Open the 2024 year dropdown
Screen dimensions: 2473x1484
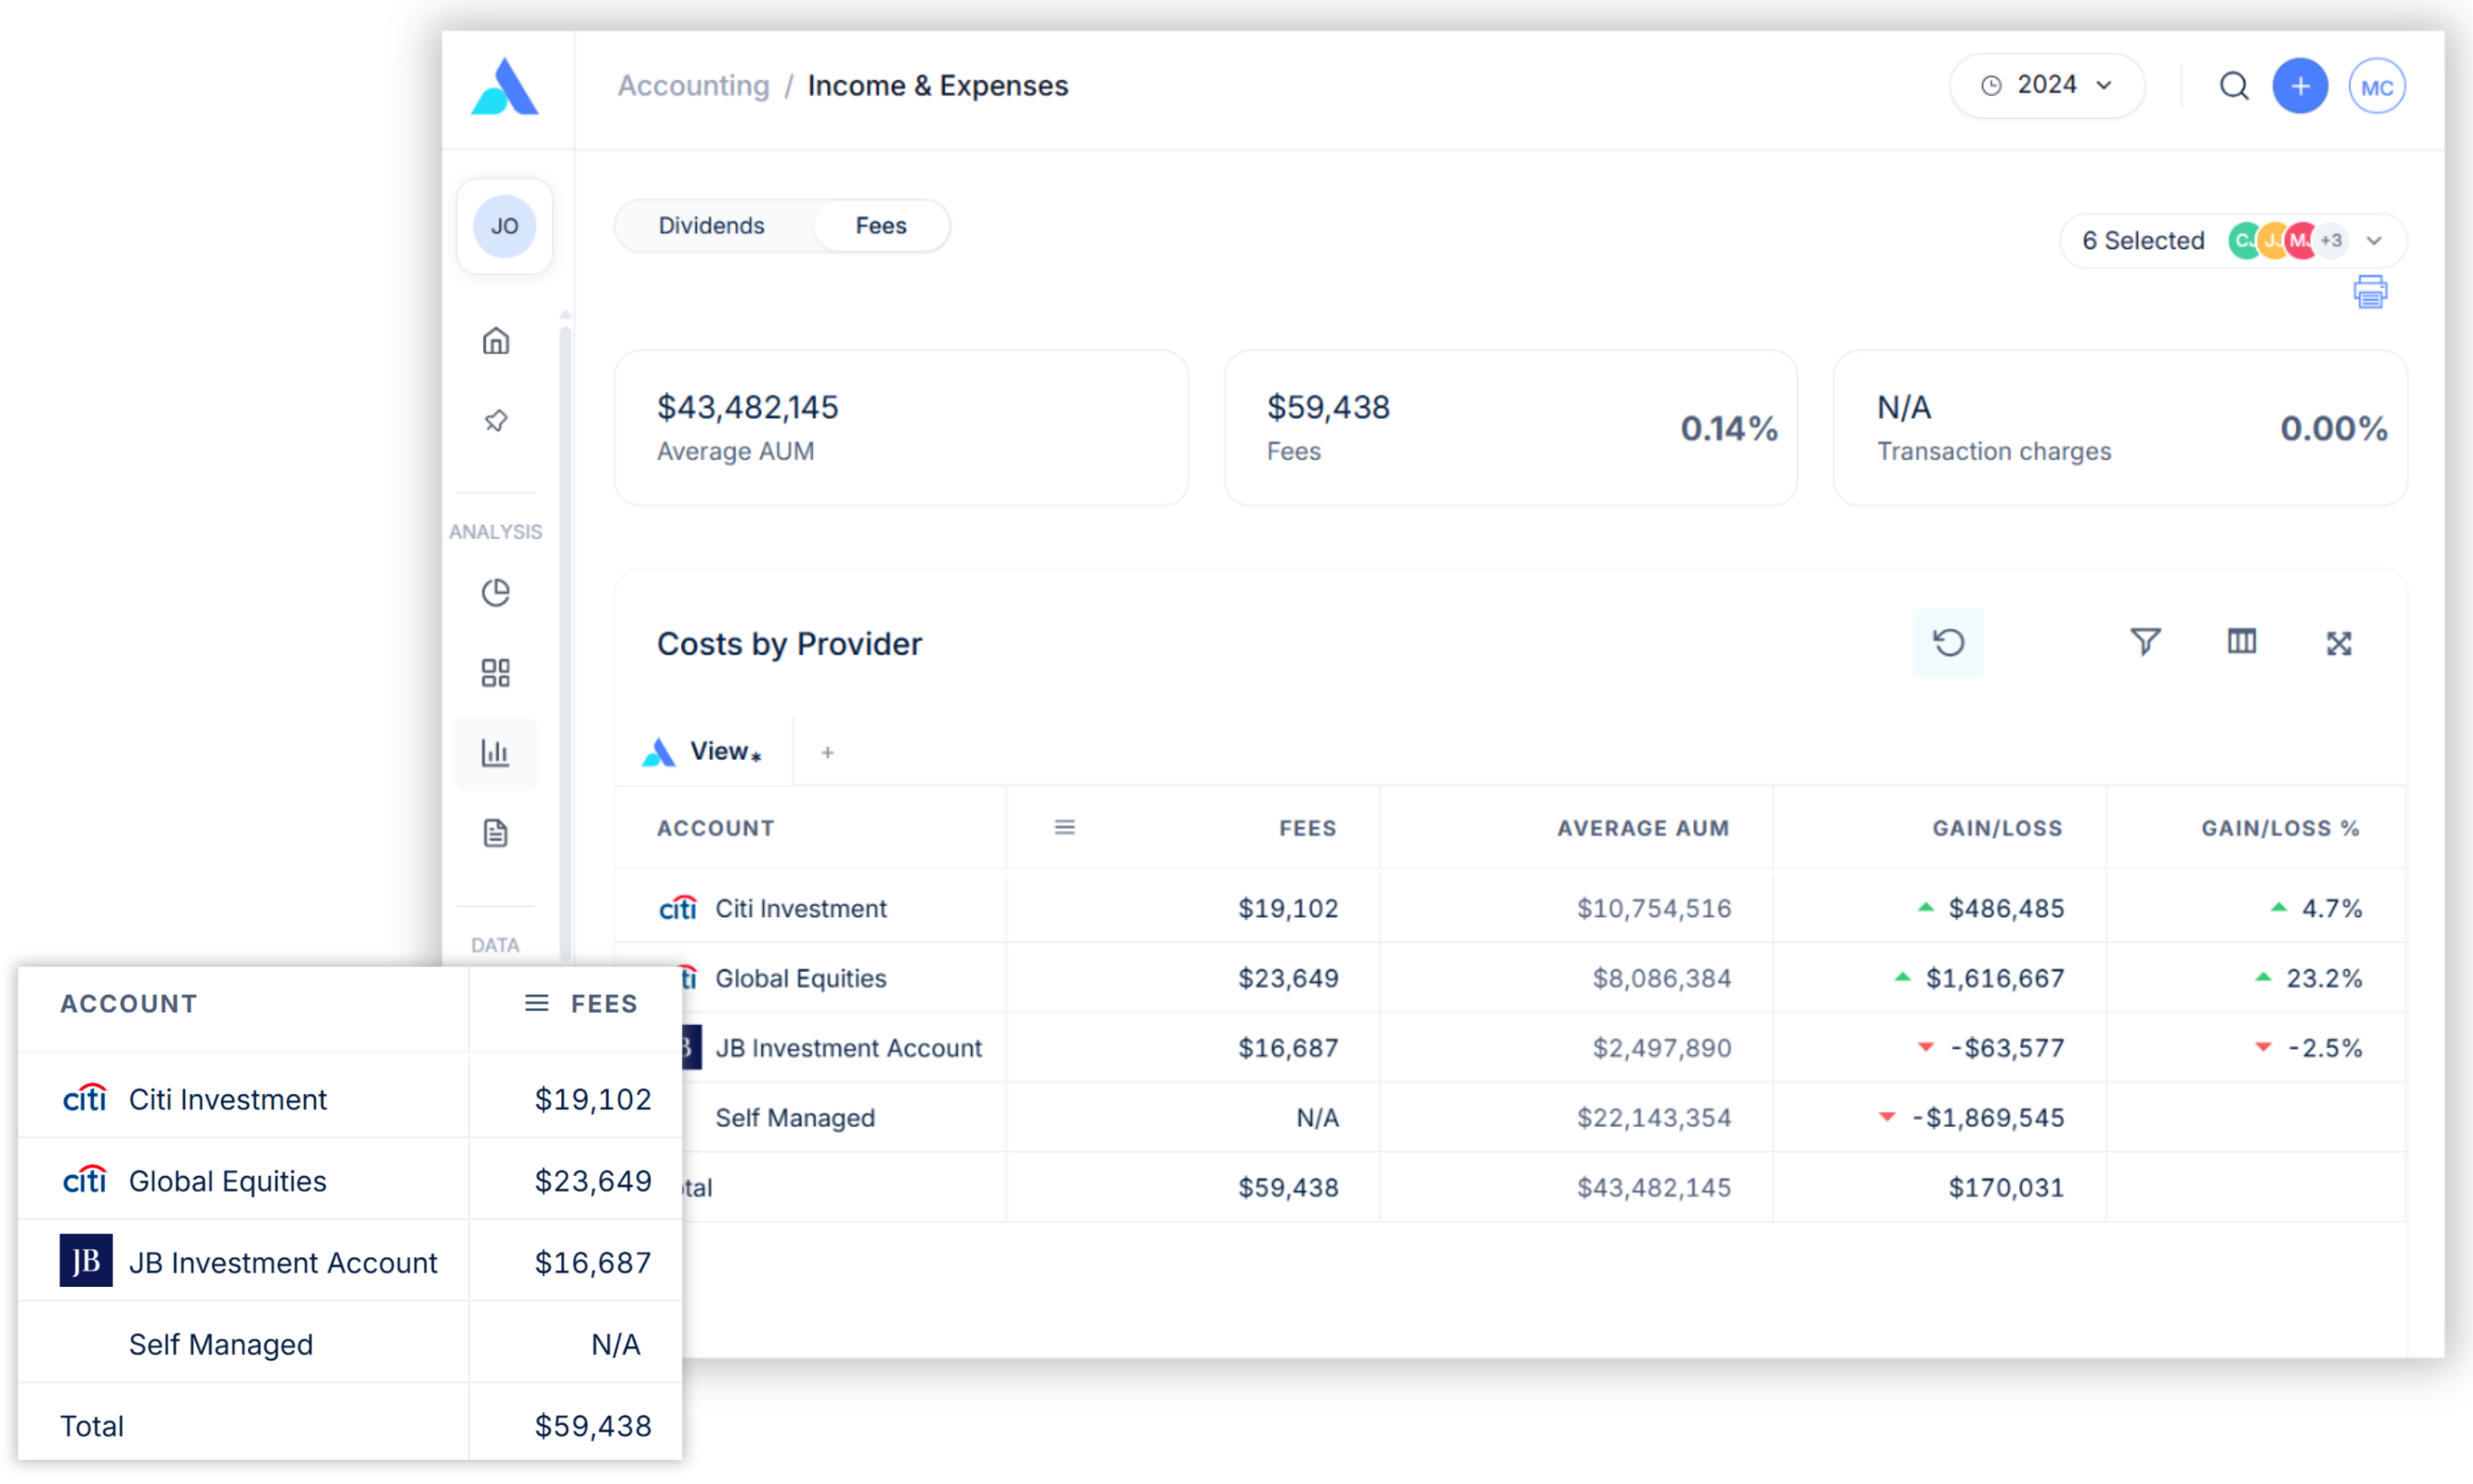click(x=2046, y=86)
